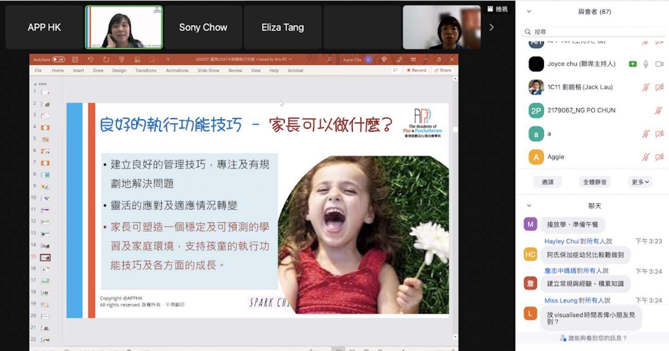
Task: Start slideshow from beginning icon
Action: pos(122,59)
